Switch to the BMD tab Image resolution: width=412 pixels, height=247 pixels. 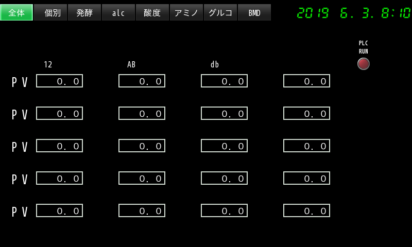254,13
